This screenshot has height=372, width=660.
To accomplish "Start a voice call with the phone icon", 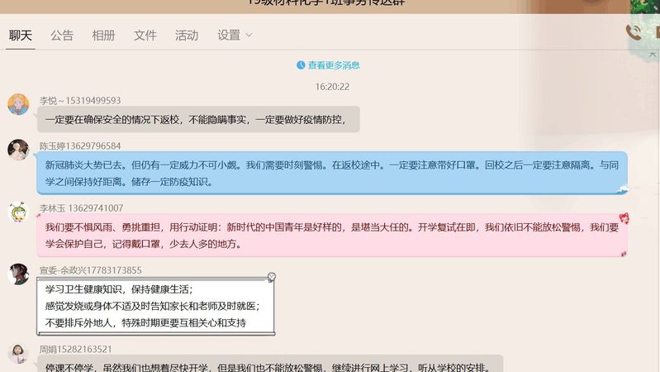I will tap(634, 32).
